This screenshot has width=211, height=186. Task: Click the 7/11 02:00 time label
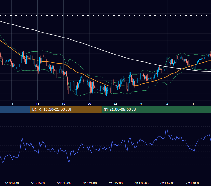pyautogui.click(x=167, y=183)
